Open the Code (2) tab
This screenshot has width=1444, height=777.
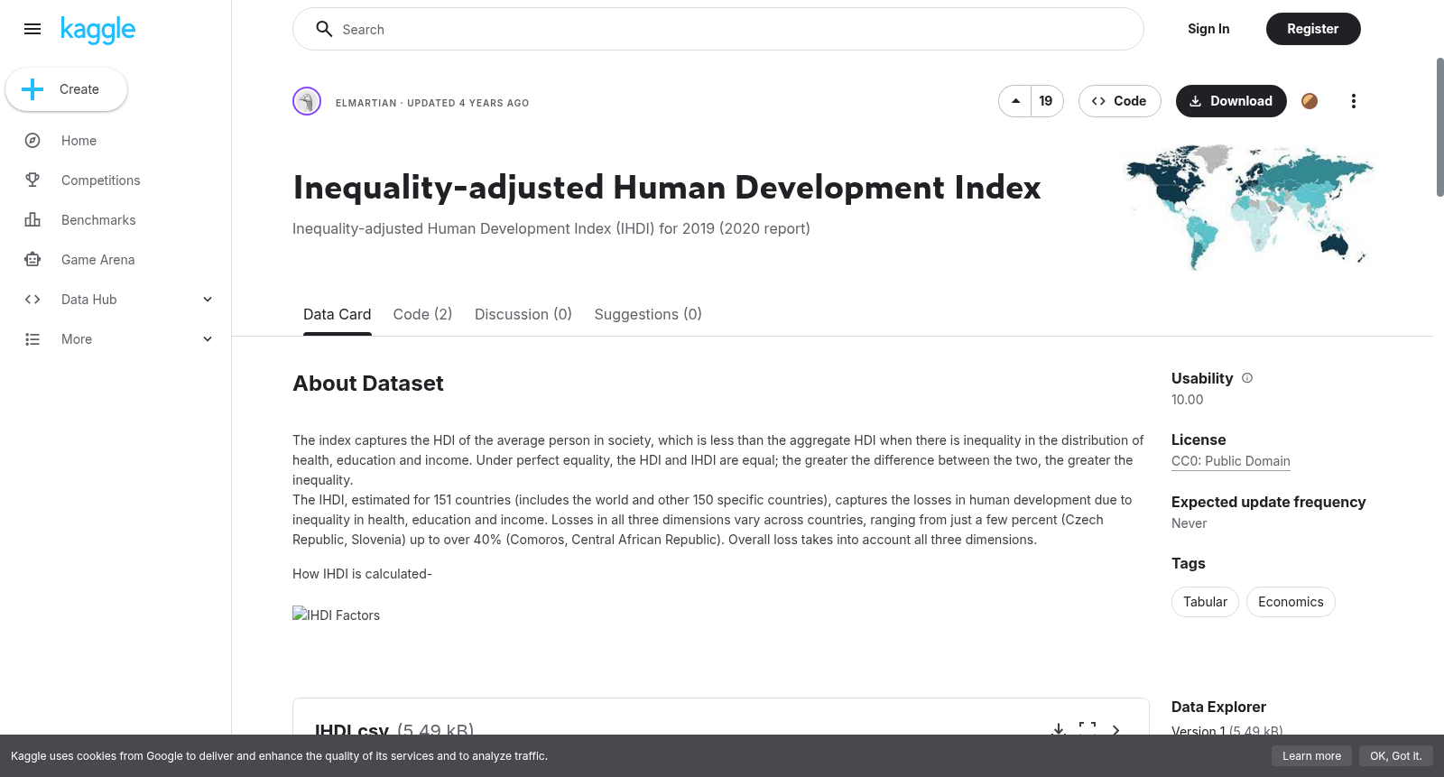pos(422,314)
